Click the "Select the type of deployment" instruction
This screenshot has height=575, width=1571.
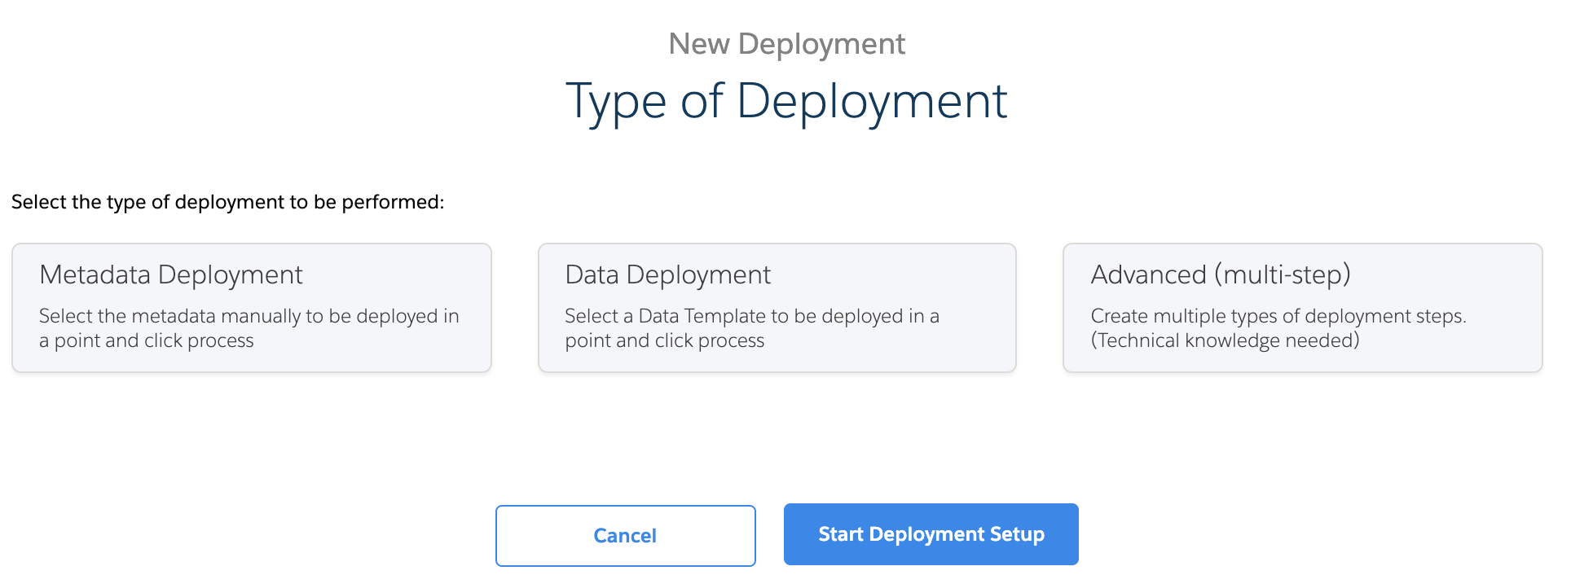[227, 202]
